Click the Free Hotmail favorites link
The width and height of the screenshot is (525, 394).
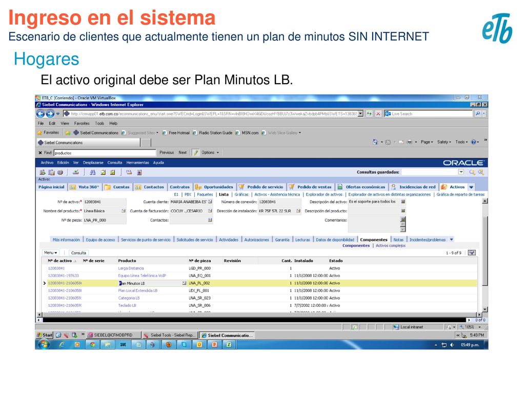coord(176,133)
